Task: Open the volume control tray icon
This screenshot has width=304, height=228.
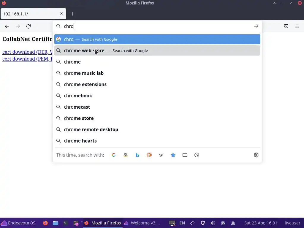Action: [213, 223]
